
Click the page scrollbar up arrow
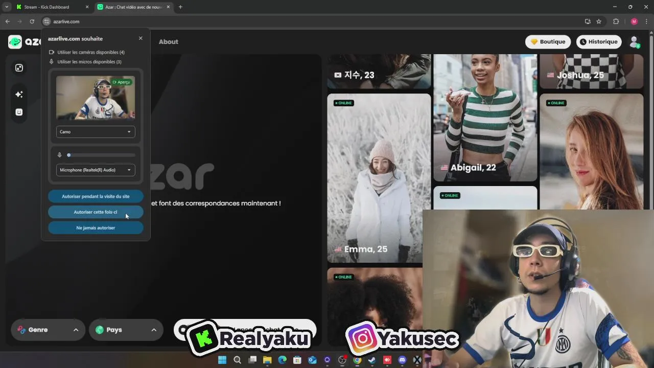coord(651,32)
